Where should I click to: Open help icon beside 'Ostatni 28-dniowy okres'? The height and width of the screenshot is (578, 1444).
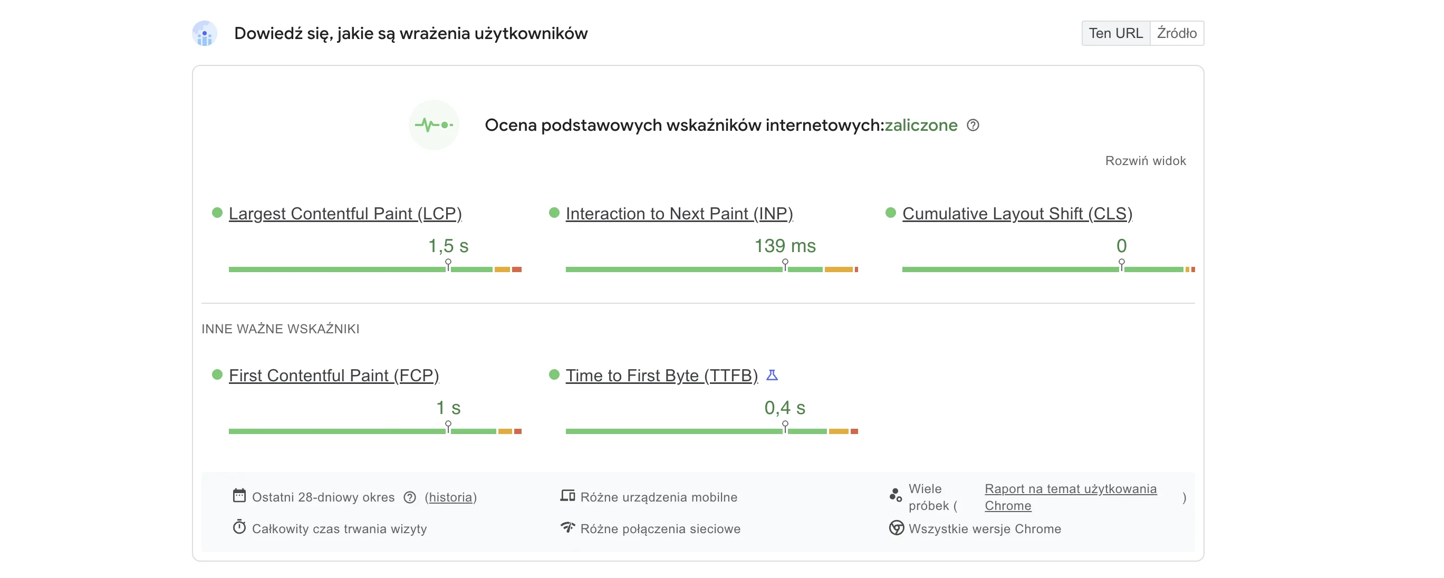410,497
